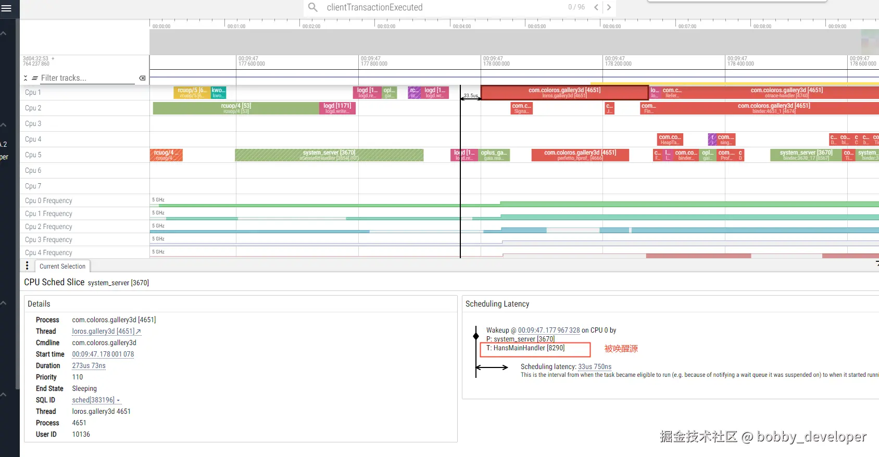
Task: Select the HeapTa com.co... slice on Cpu 4
Action: (670, 139)
